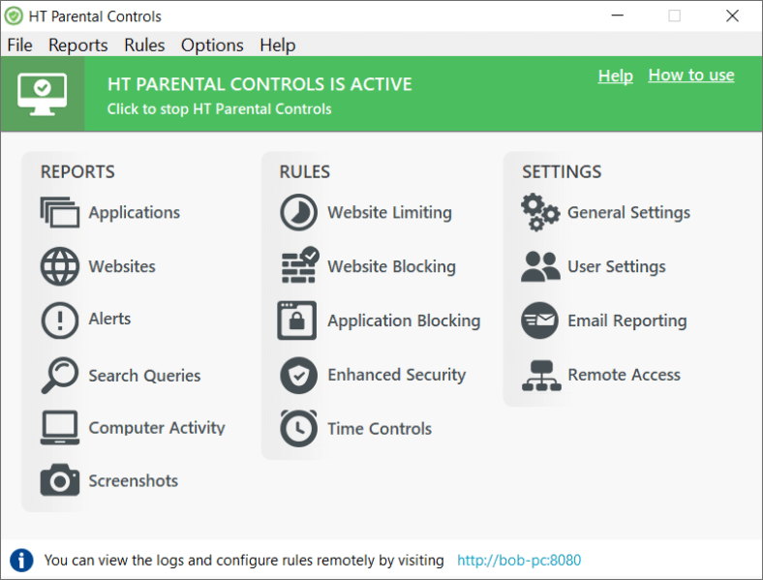Select the Website Limiting label
763x580 pixels.
pos(390,213)
